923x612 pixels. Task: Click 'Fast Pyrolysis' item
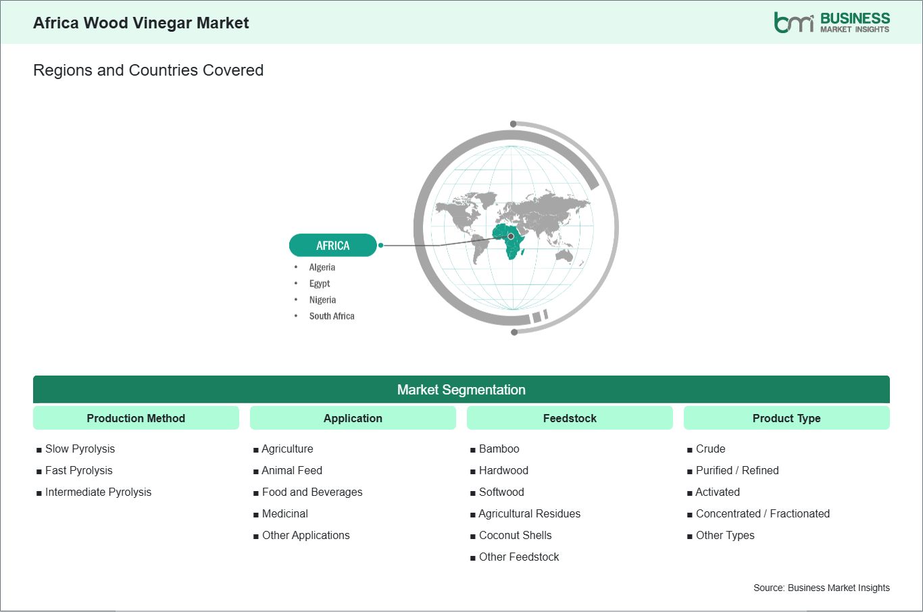point(79,470)
